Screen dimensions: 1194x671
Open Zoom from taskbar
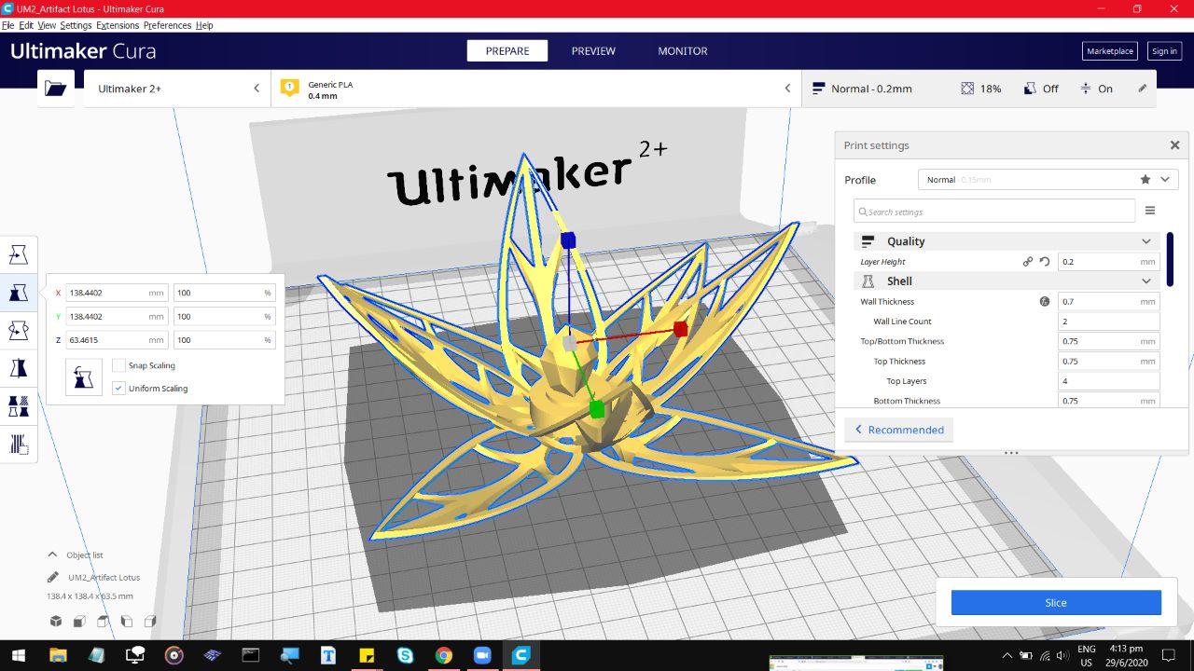(x=482, y=655)
